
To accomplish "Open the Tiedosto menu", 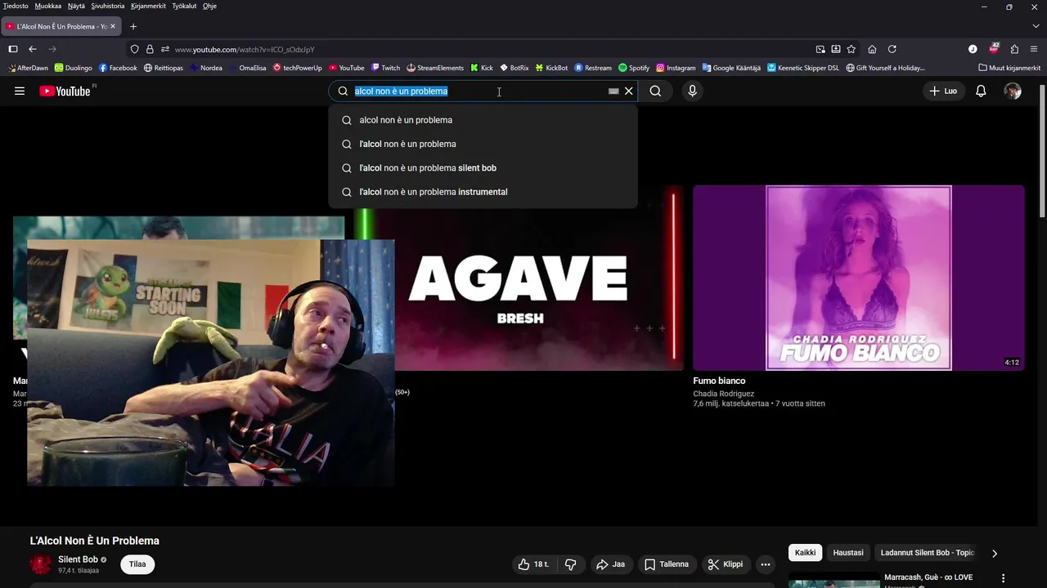I will point(16,6).
